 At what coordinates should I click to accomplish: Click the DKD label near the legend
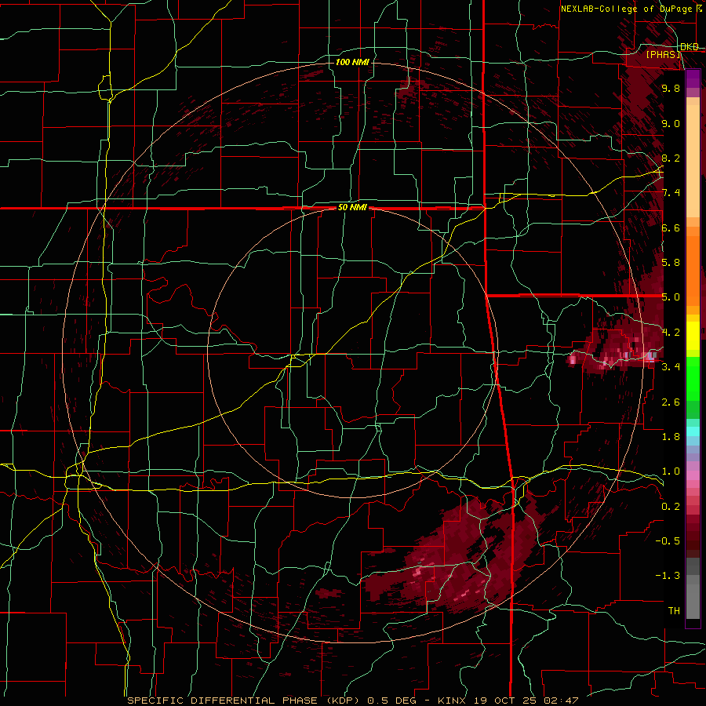pyautogui.click(x=690, y=47)
